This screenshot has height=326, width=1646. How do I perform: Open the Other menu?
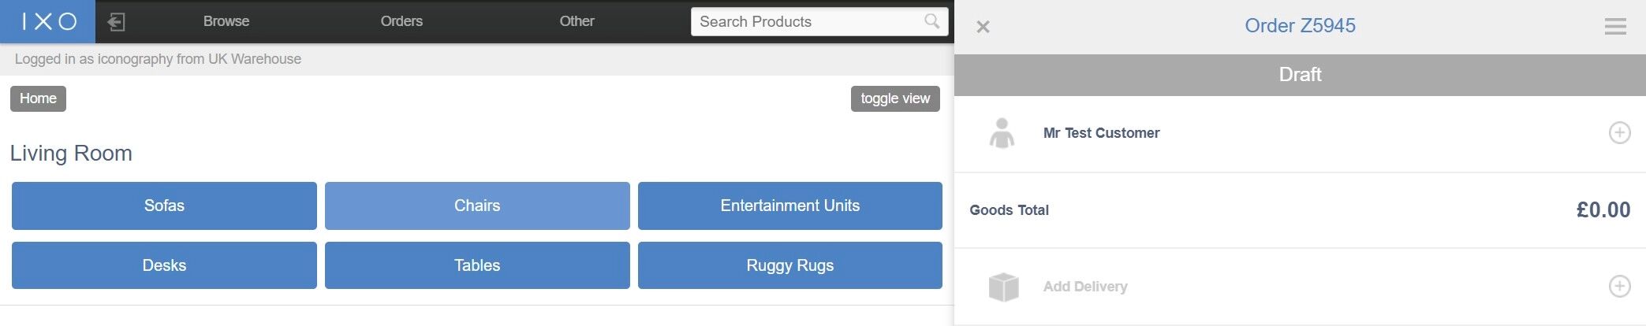[577, 21]
